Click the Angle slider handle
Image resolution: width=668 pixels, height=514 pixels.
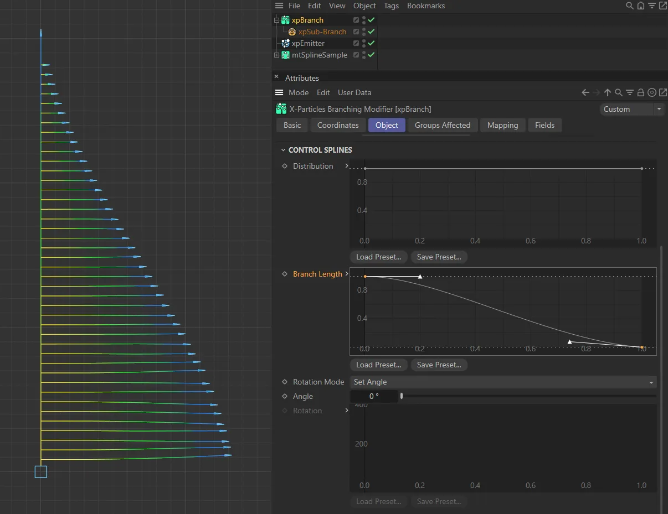click(401, 396)
